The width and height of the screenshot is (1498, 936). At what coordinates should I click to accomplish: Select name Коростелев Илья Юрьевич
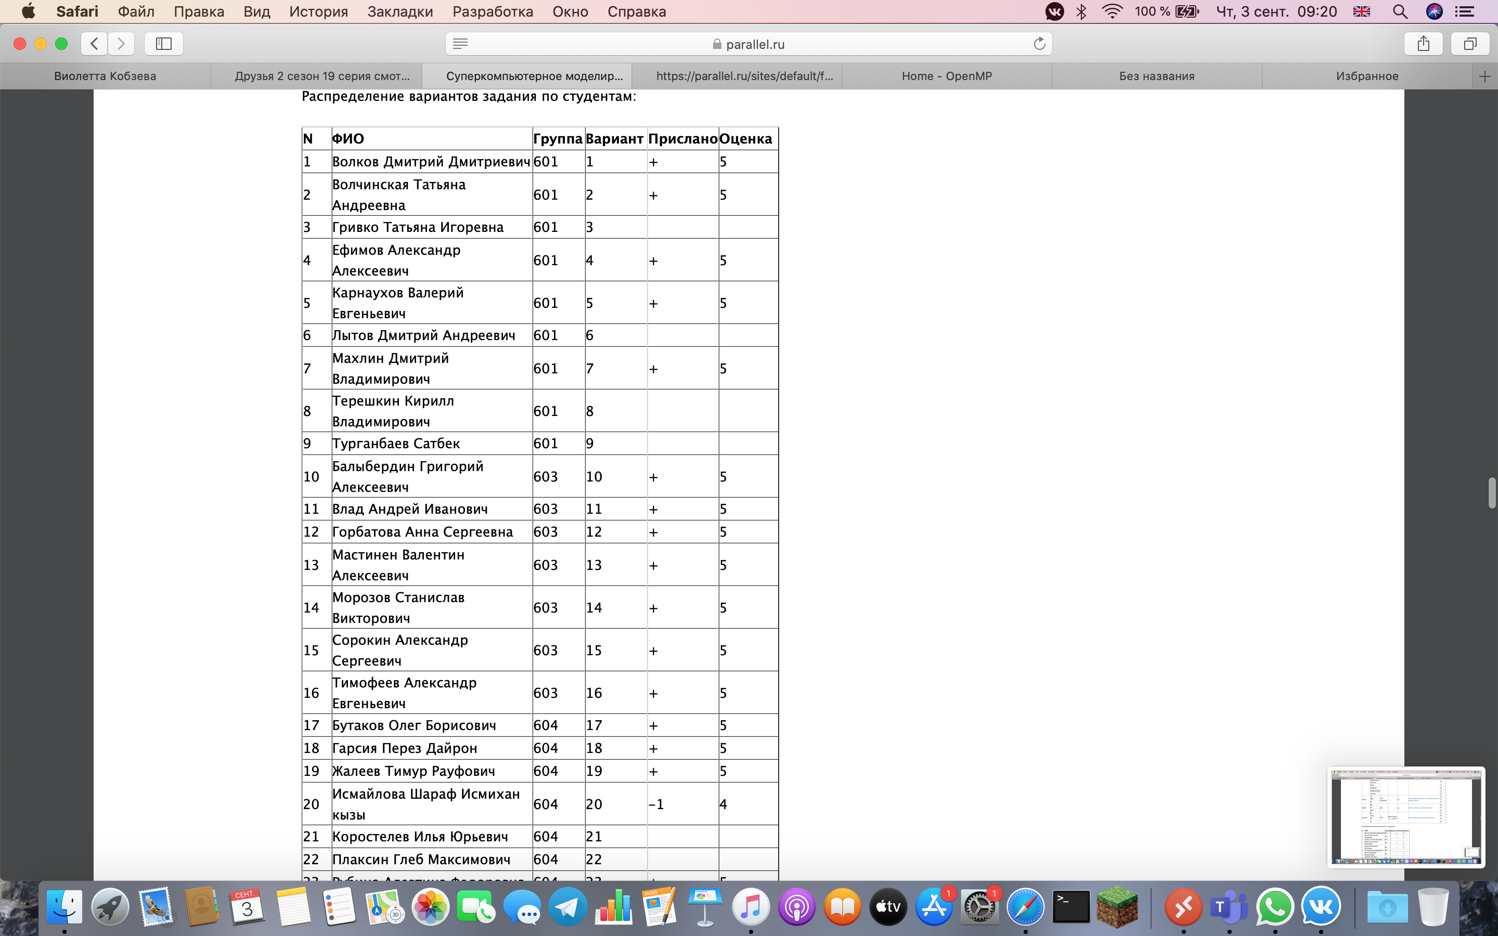point(420,836)
